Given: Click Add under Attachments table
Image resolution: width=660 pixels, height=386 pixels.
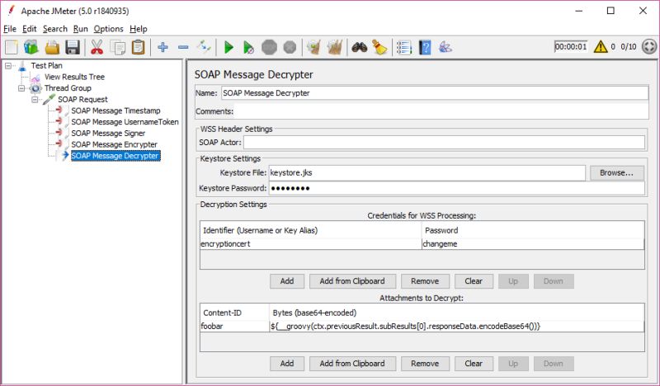Looking at the screenshot, I should [x=287, y=364].
